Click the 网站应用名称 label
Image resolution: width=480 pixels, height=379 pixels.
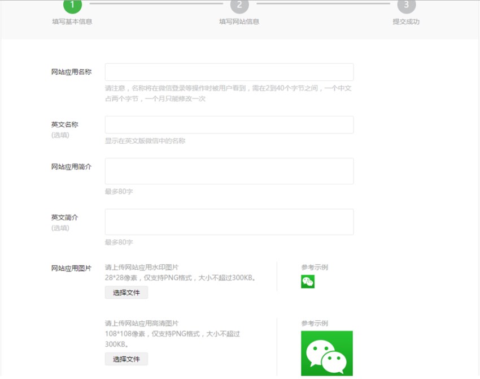(71, 72)
